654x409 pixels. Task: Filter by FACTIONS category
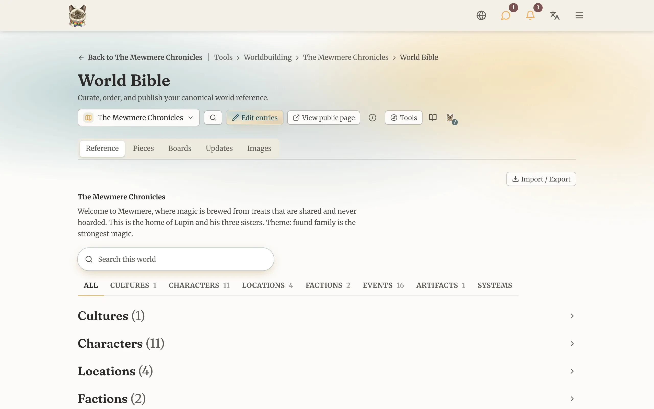[328, 285]
